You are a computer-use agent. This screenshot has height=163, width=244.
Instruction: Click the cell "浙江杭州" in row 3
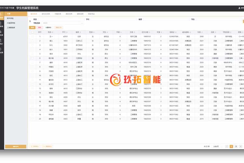79,45
